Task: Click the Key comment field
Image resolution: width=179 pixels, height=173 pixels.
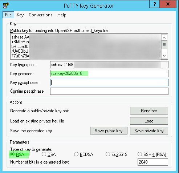Action: tap(109, 73)
